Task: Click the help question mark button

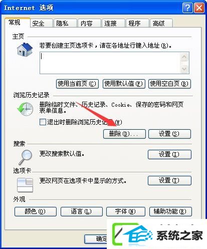Action: pyautogui.click(x=187, y=8)
